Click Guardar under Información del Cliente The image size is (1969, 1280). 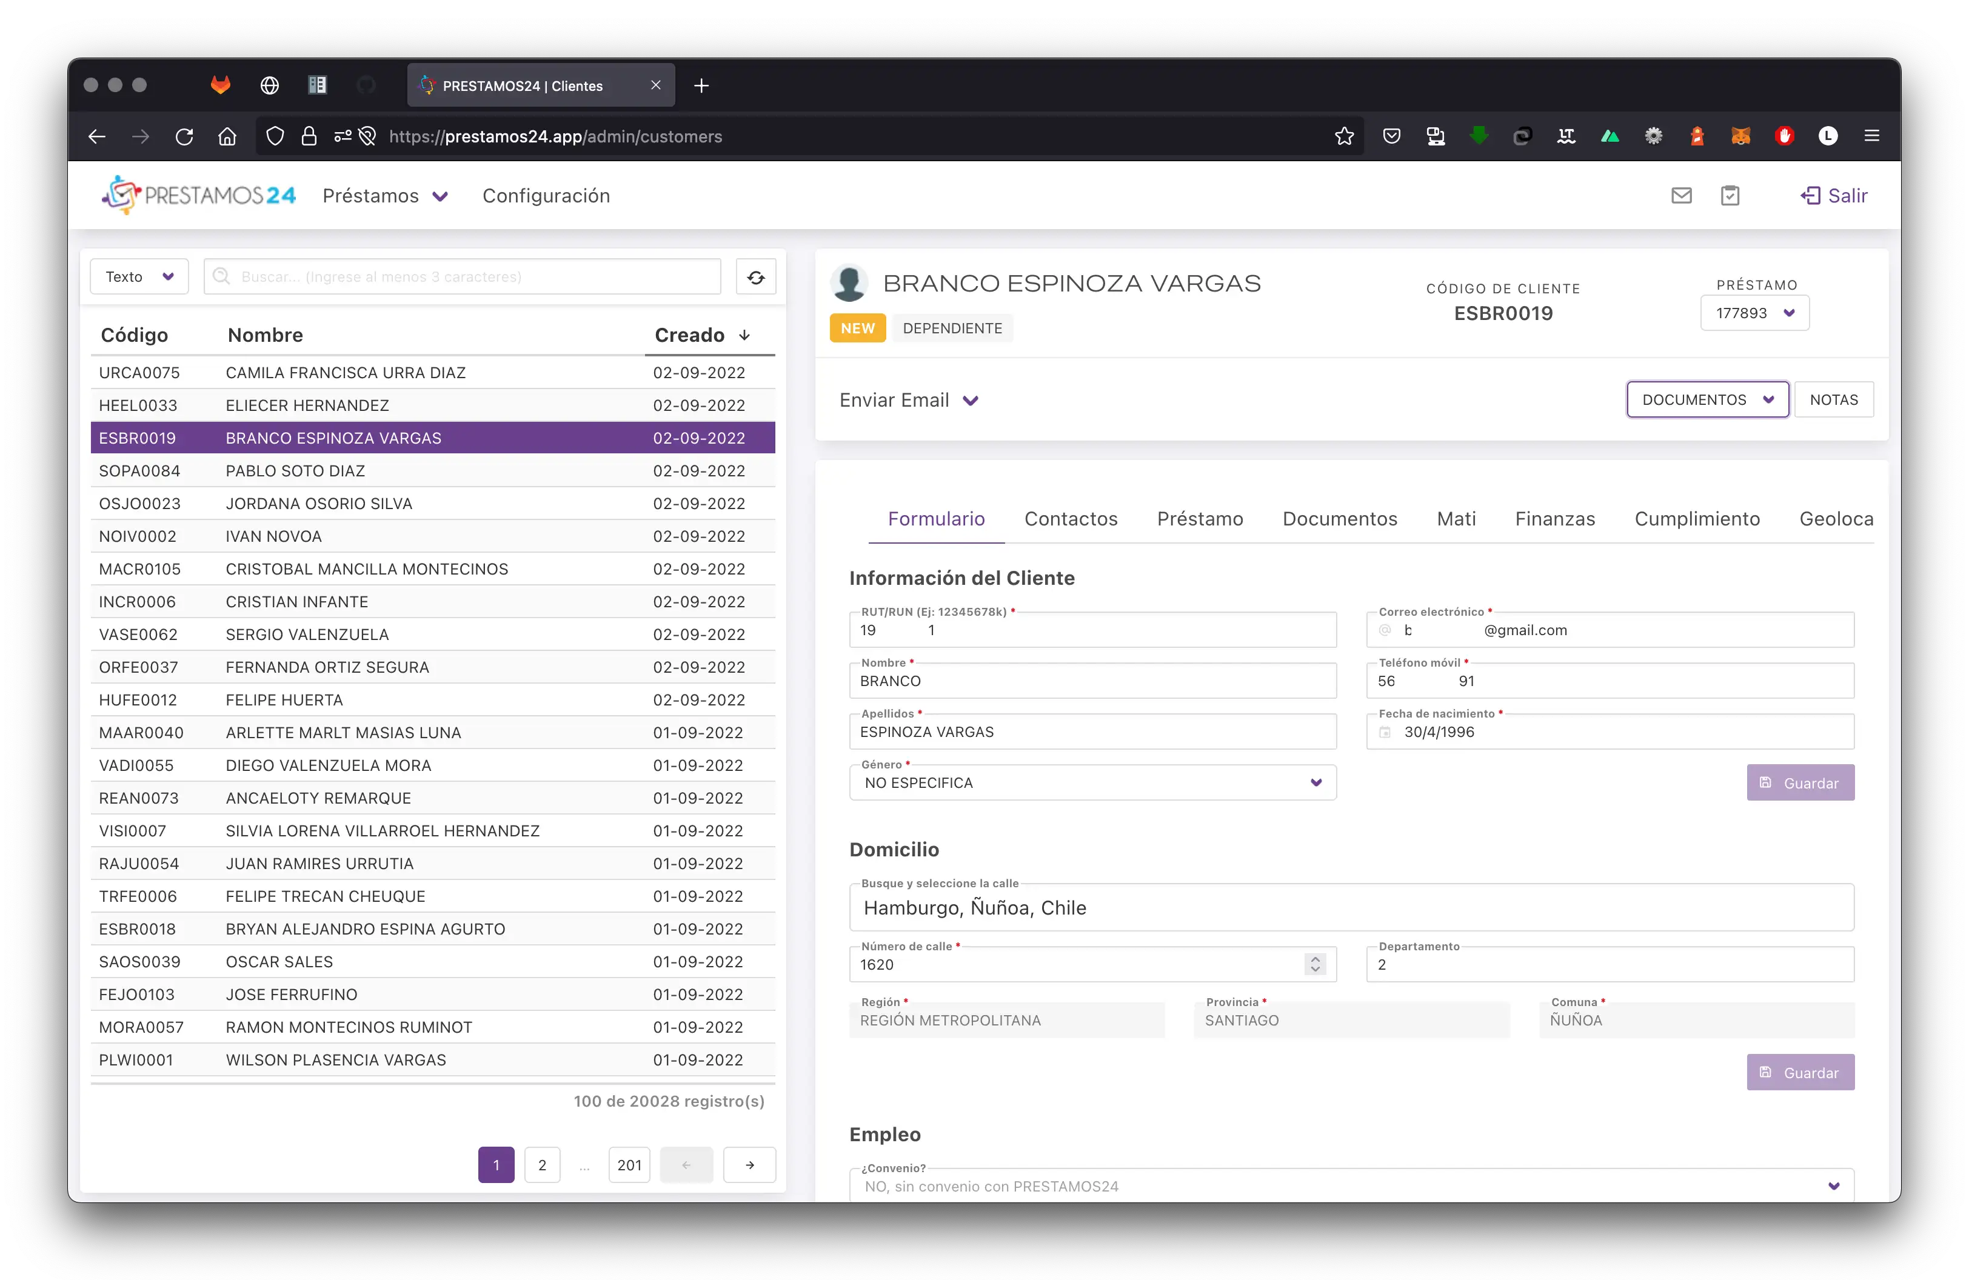point(1800,783)
